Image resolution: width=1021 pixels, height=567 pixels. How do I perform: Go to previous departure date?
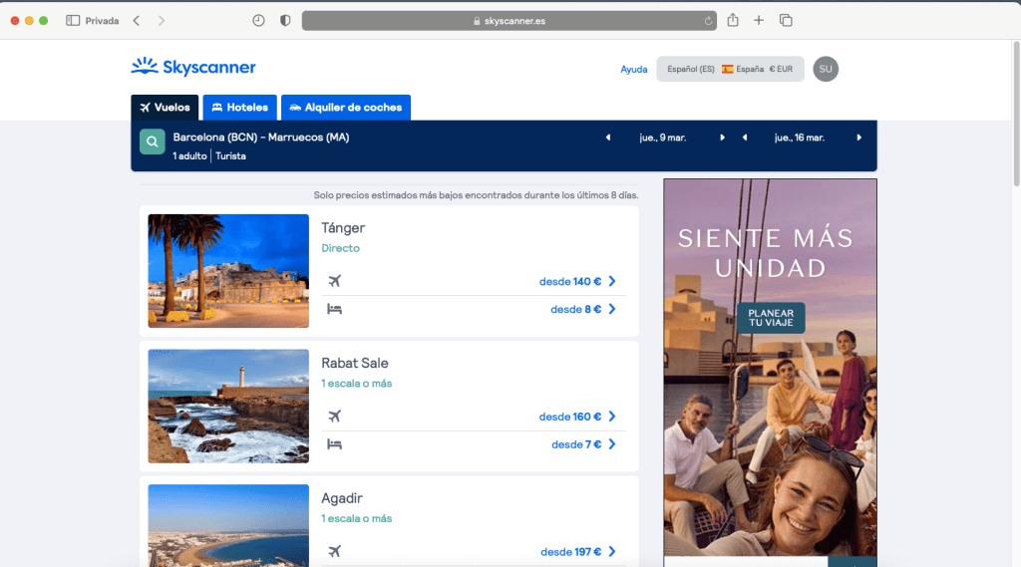tap(608, 138)
